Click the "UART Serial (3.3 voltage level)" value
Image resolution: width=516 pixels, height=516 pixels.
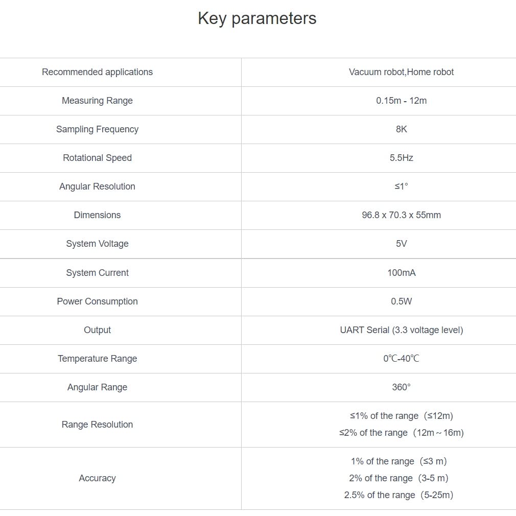tap(401, 330)
